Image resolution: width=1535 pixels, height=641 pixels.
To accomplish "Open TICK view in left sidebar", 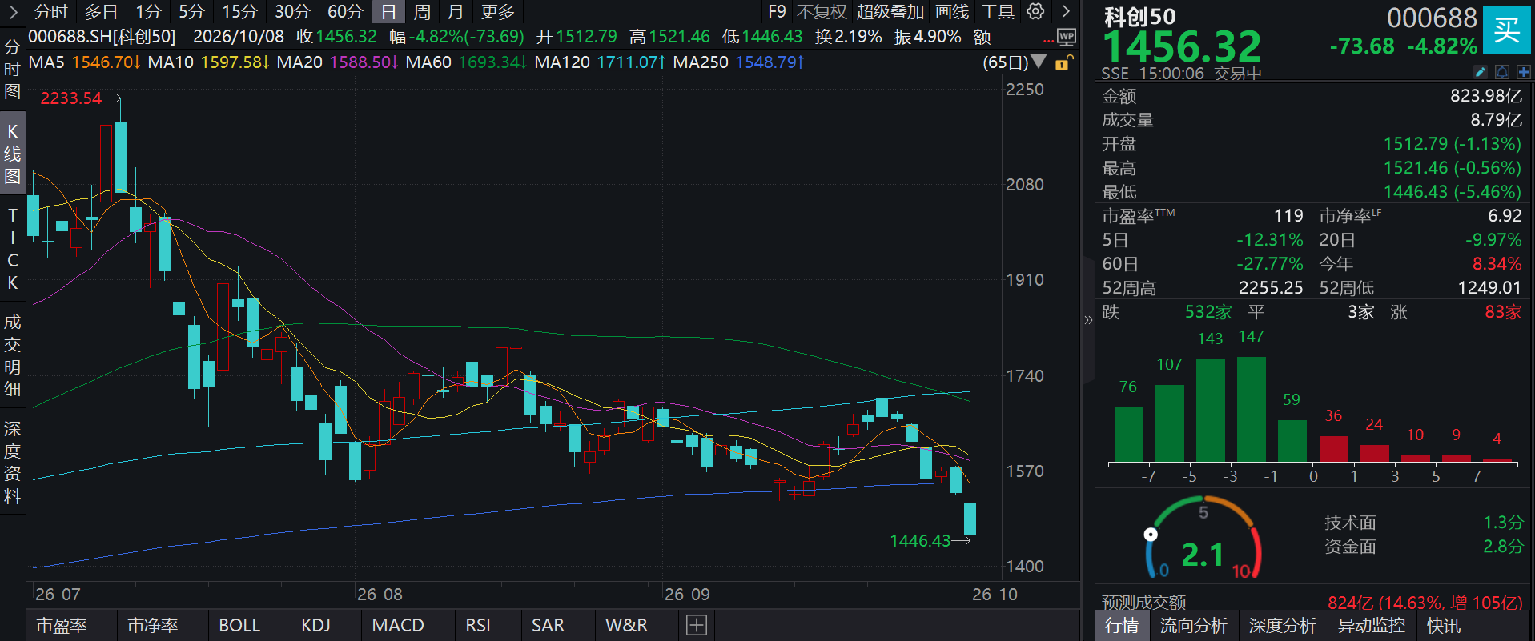I will 12,249.
